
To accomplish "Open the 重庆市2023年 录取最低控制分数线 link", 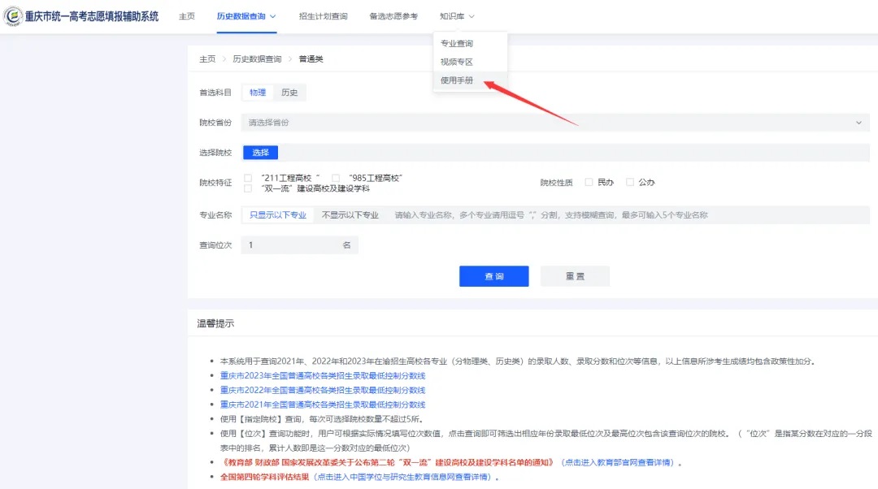I will tap(323, 375).
